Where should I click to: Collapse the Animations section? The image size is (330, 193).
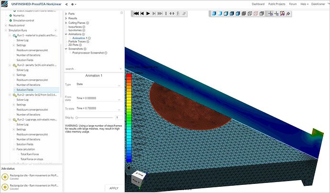tap(66, 34)
